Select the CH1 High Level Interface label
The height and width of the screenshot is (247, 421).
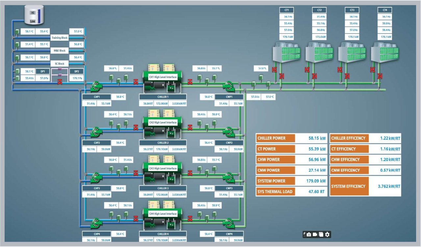pyautogui.click(x=163, y=77)
